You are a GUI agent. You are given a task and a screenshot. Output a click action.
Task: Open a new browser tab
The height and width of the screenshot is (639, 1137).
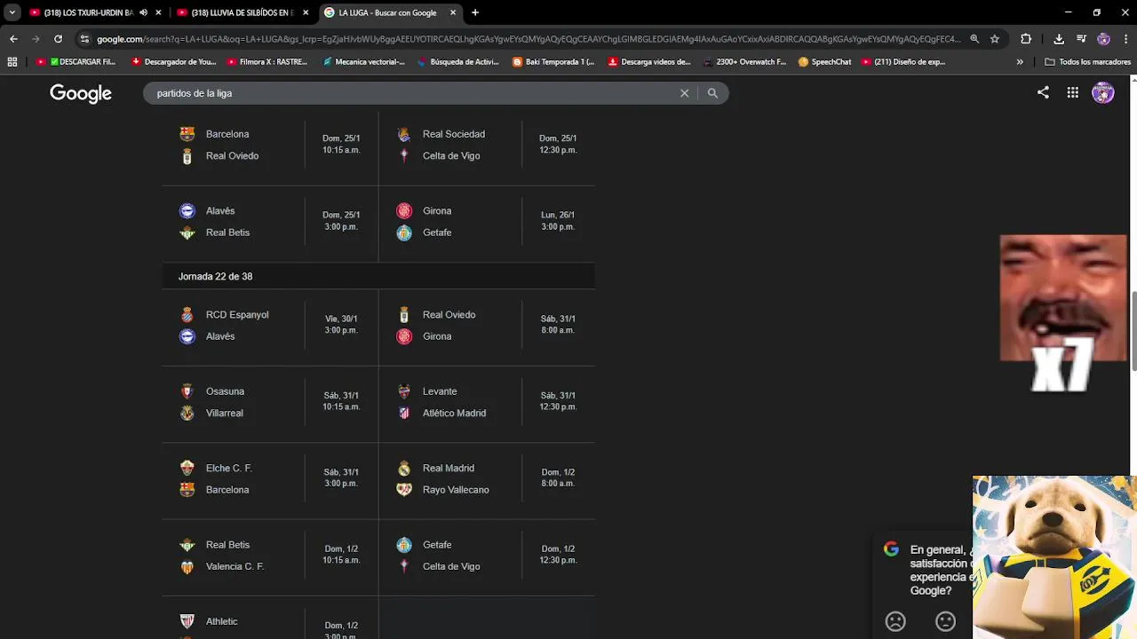point(475,12)
